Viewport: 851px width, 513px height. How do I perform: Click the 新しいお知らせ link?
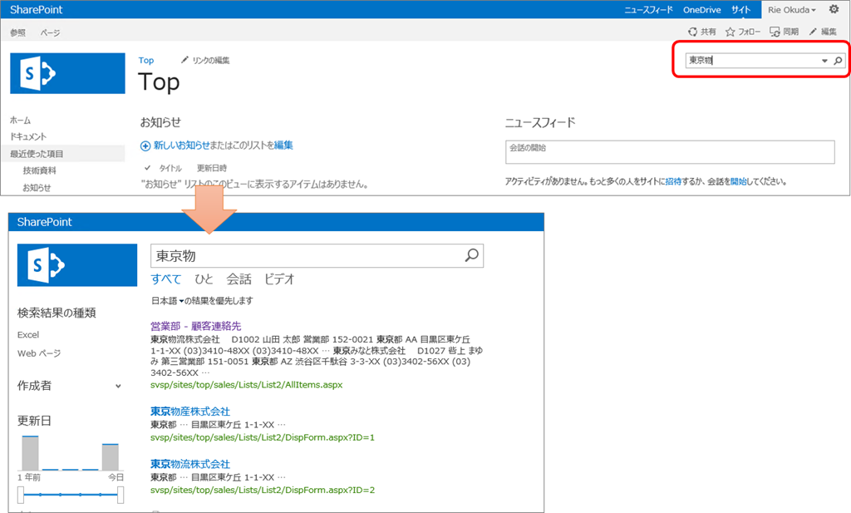(x=181, y=146)
